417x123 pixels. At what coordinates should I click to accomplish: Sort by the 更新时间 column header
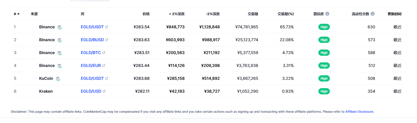tap(395, 14)
